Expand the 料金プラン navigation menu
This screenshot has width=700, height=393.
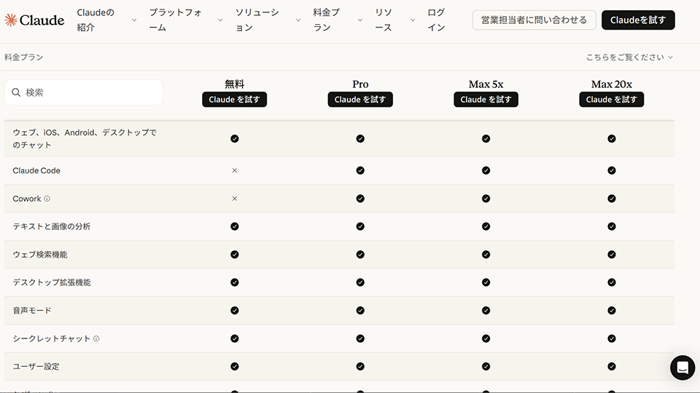(x=338, y=20)
